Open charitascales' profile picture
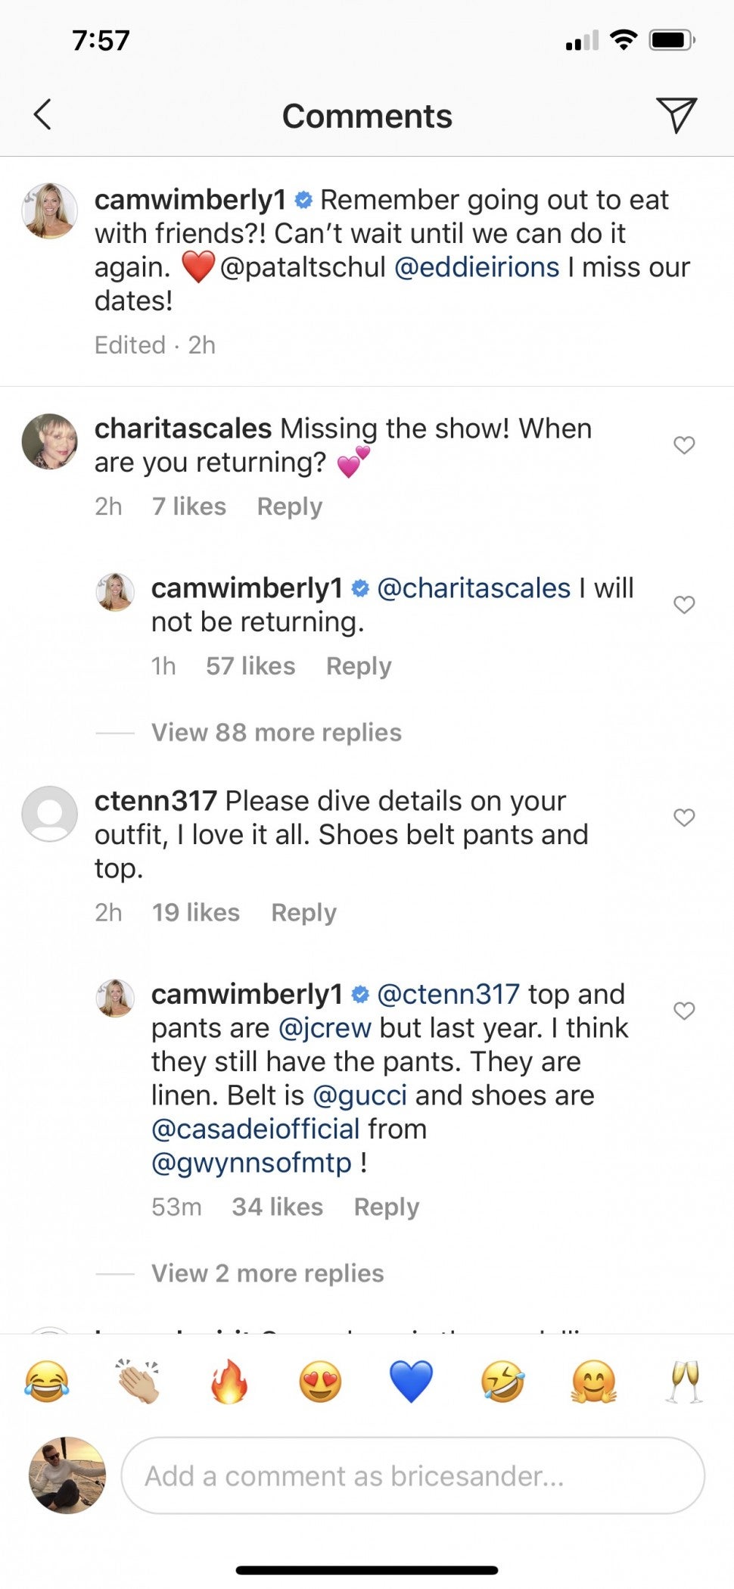Image resolution: width=734 pixels, height=1589 pixels. click(x=49, y=441)
